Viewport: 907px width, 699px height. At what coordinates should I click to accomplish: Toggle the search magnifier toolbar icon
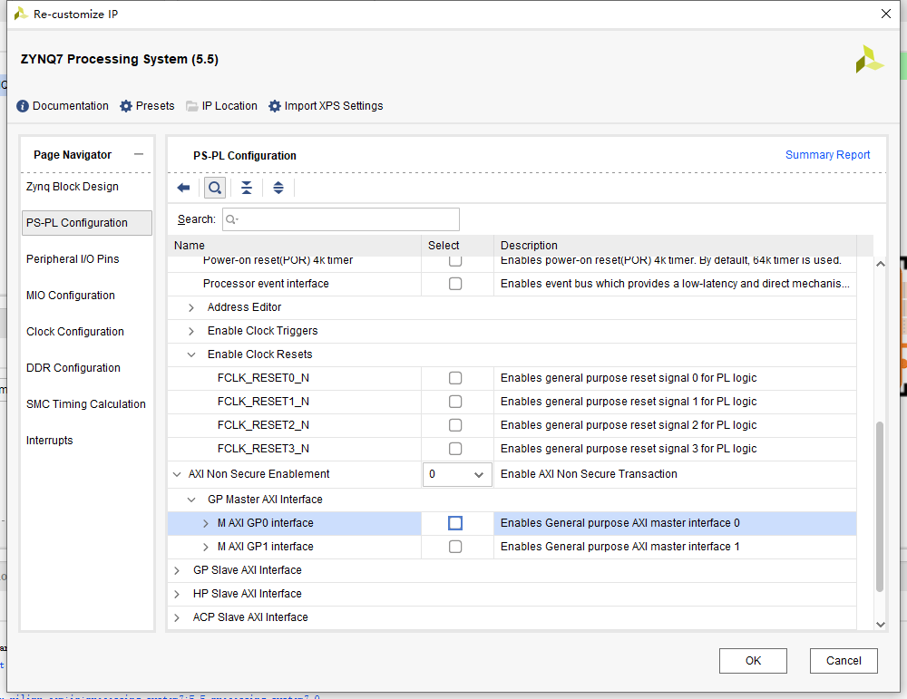click(215, 188)
